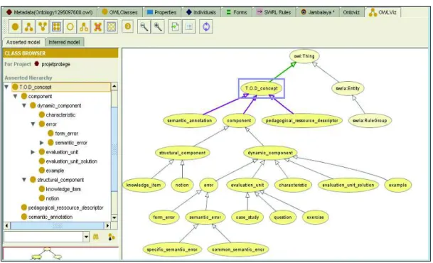Open the Individuals tab
This screenshot has height=263, width=433.
(x=201, y=12)
